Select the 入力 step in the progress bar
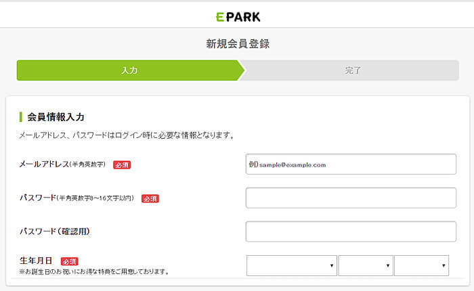Image resolution: width=474 pixels, height=291 pixels. pos(129,70)
